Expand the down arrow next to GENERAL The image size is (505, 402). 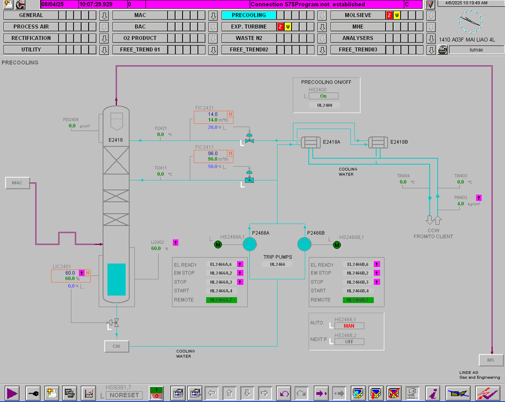click(104, 16)
